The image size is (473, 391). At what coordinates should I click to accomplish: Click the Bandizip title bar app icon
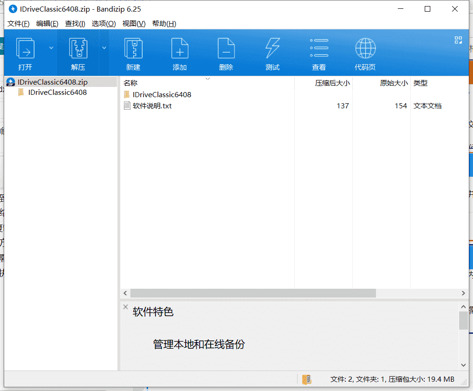click(x=13, y=9)
